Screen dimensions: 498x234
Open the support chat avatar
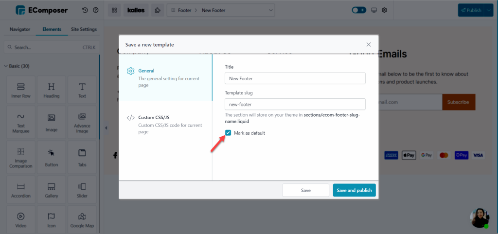pyautogui.click(x=480, y=218)
